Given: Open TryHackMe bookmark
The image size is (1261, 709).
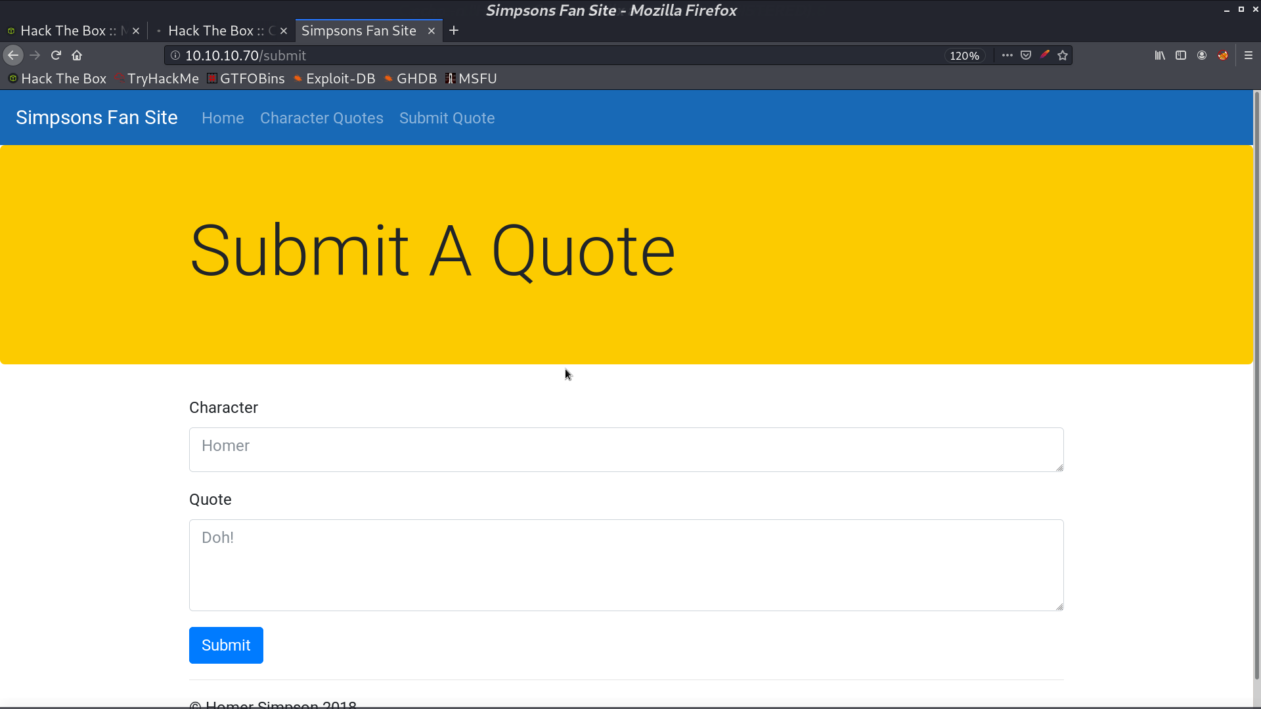Looking at the screenshot, I should [x=157, y=79].
